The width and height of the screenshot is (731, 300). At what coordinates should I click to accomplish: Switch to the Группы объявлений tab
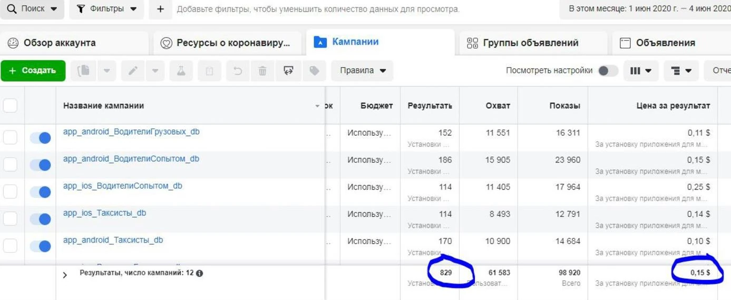pyautogui.click(x=533, y=43)
